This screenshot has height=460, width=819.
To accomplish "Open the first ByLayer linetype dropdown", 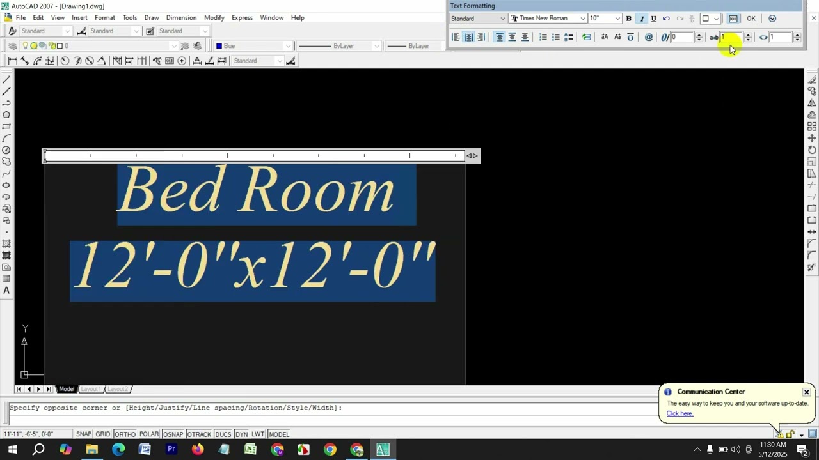I will tap(339, 46).
